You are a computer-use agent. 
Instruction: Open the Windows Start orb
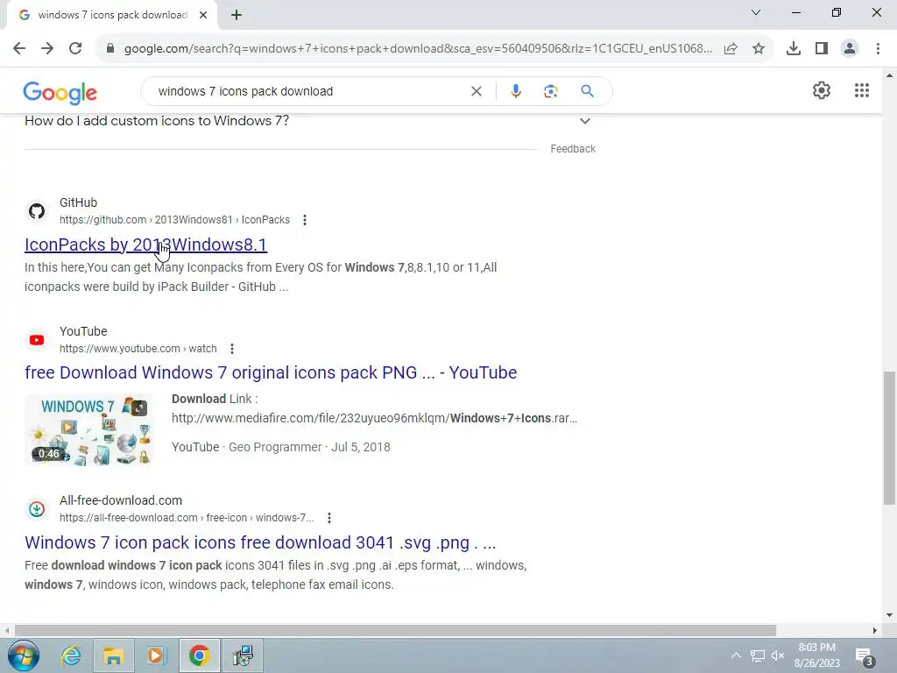click(24, 655)
